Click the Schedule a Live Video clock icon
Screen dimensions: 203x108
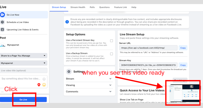(2, 22)
